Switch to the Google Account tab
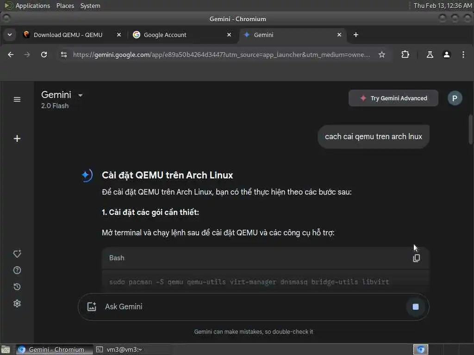 pyautogui.click(x=182, y=35)
